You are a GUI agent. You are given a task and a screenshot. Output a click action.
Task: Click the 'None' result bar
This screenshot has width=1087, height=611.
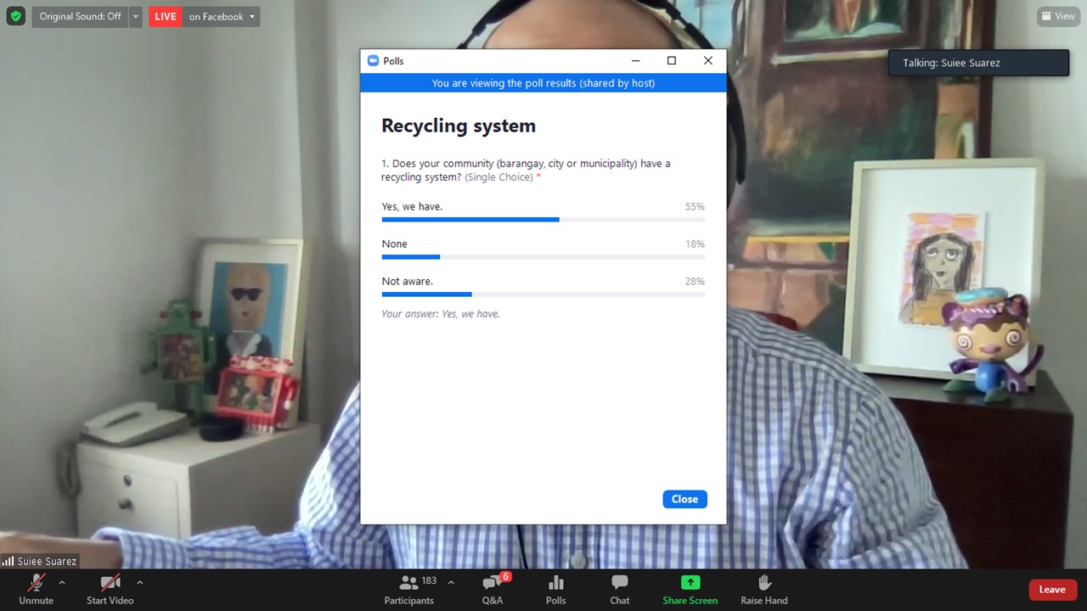pyautogui.click(x=543, y=257)
